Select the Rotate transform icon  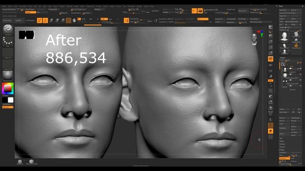(63, 20)
